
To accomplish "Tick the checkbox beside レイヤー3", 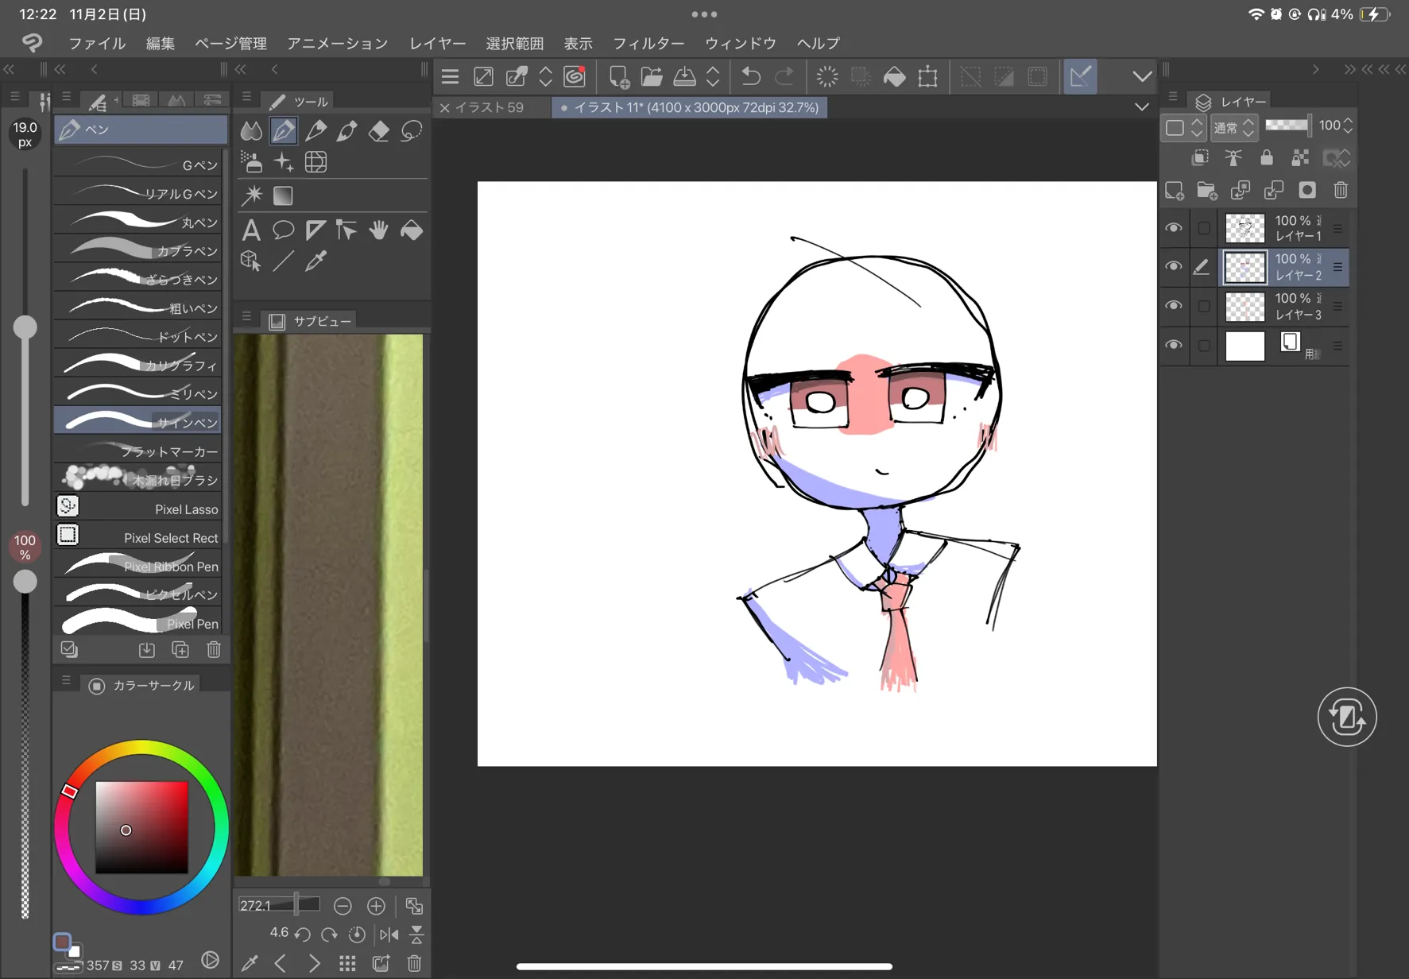I will tap(1204, 306).
